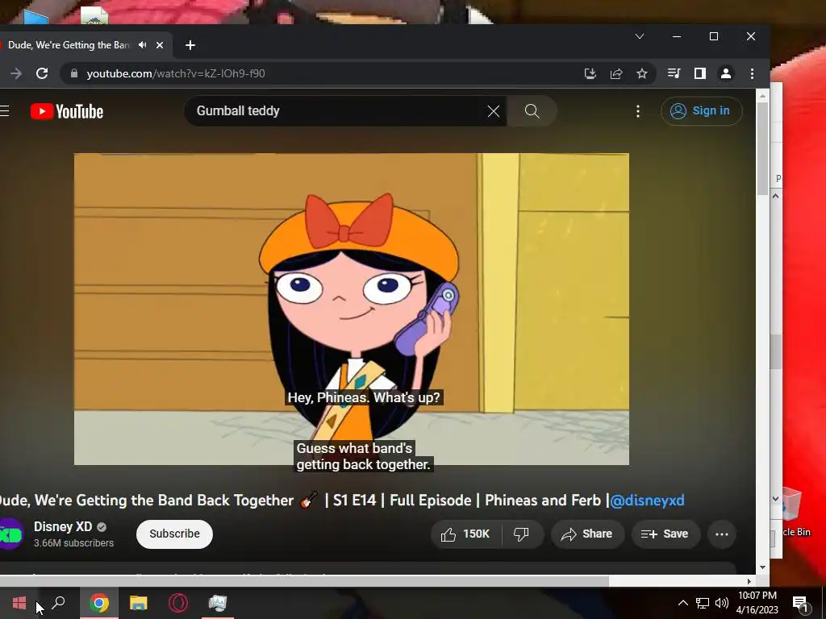This screenshot has height=619, width=826.
Task: Switch to Chrome in the taskbar
Action: 99,603
